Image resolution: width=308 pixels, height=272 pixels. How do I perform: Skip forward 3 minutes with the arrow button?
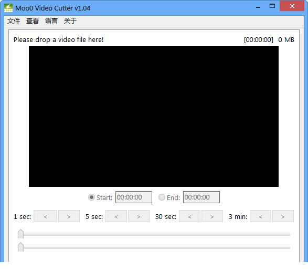point(283,216)
